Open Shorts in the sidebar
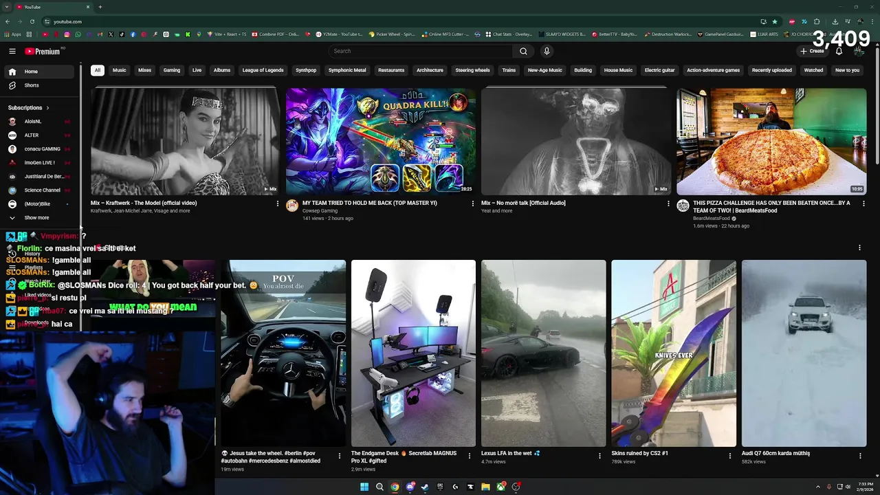The width and height of the screenshot is (880, 495). (x=38, y=85)
